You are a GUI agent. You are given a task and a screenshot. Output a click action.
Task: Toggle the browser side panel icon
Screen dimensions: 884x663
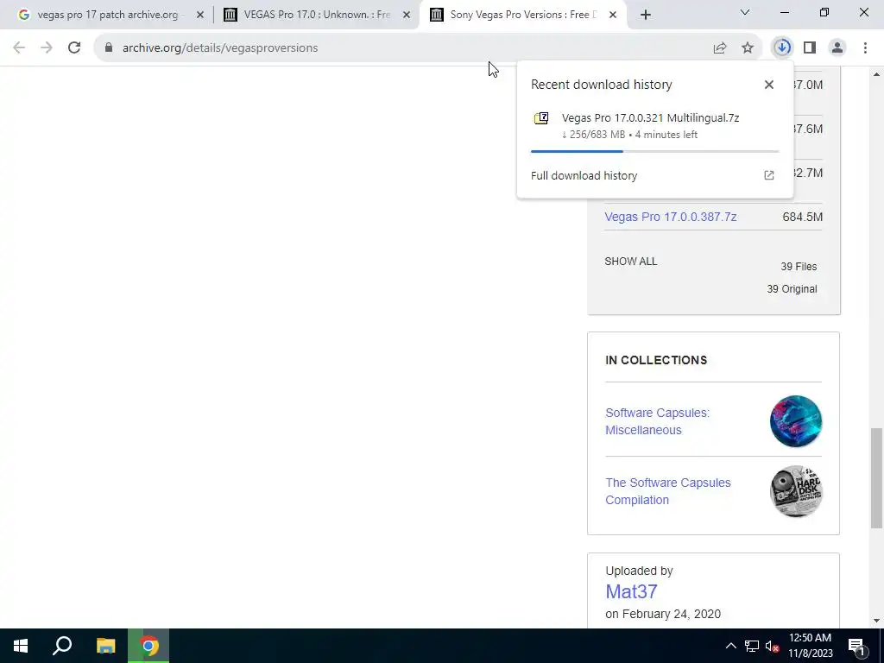(810, 48)
